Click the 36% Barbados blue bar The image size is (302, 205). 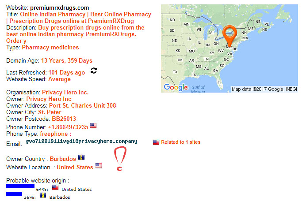pos(14,194)
